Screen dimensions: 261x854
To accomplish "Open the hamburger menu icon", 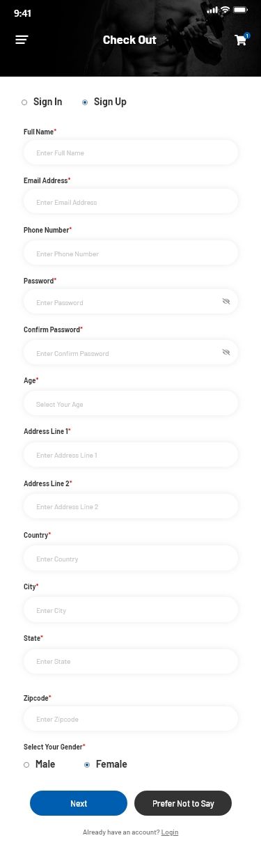I will 22,40.
